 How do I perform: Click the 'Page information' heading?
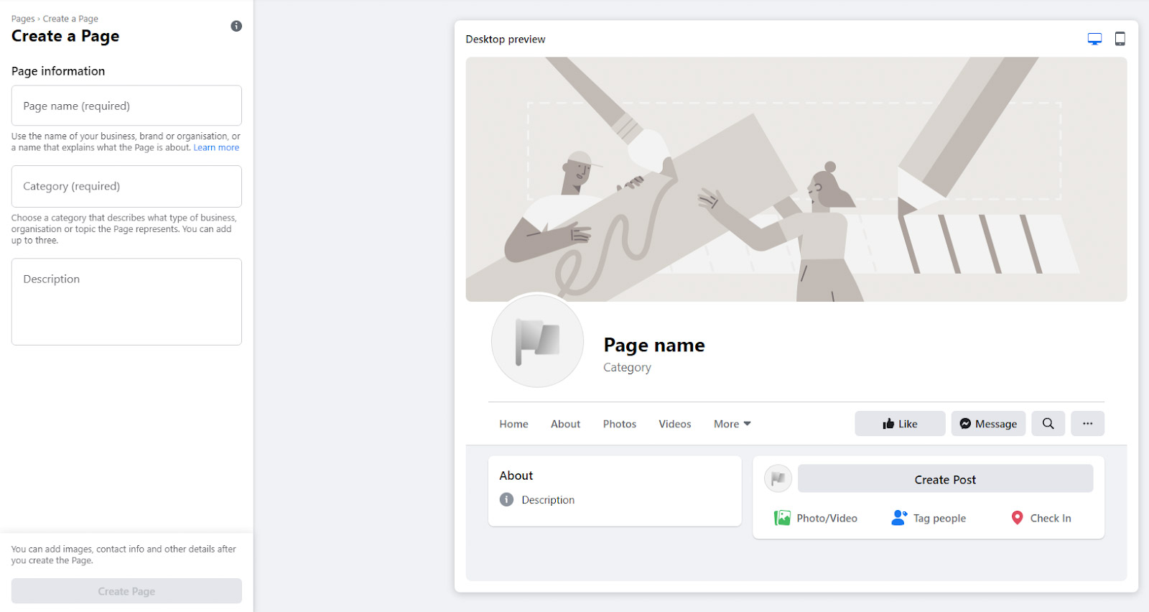pos(58,71)
